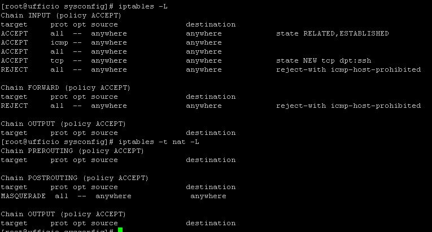Click the 'icmp' protocol entry
432x232 pixels.
click(59, 43)
